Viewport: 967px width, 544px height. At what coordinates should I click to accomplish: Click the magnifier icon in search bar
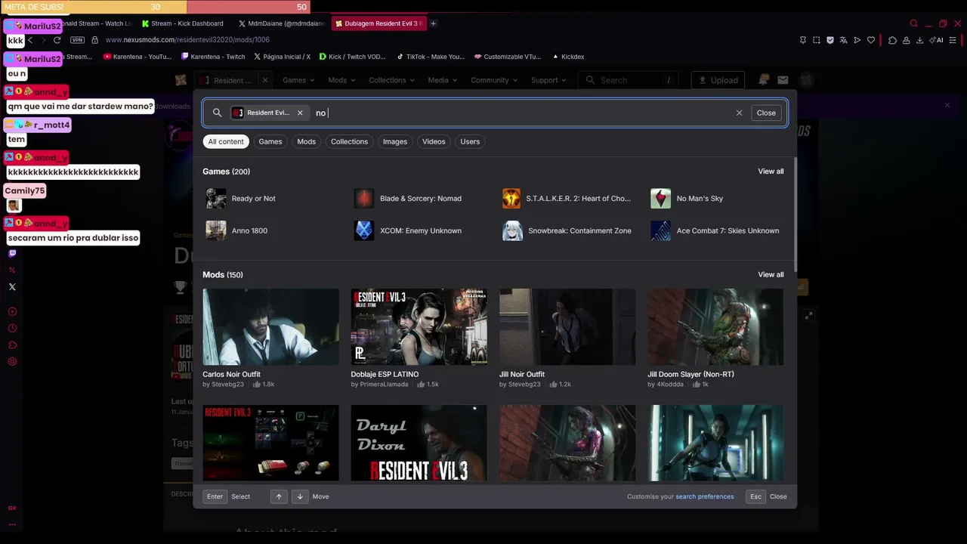217,113
